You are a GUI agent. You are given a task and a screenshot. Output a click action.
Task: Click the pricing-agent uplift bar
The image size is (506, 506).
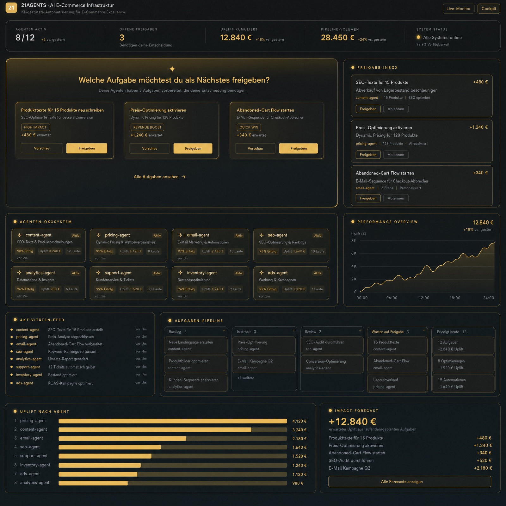coord(173,421)
